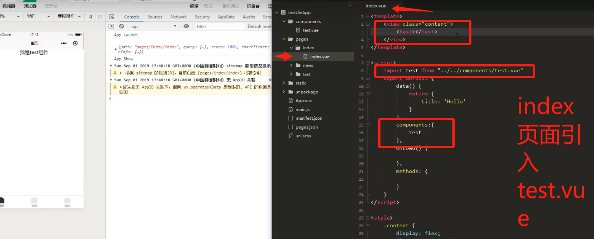The image size is (594, 239).
Task: Click the warning icon on sitemap message
Action: coord(115,73)
